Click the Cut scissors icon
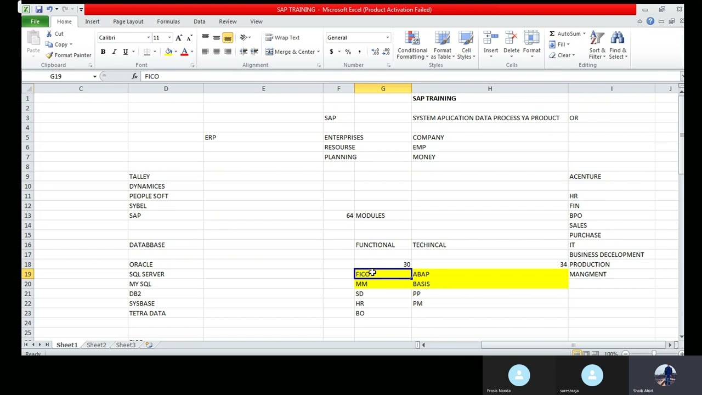 49,33
